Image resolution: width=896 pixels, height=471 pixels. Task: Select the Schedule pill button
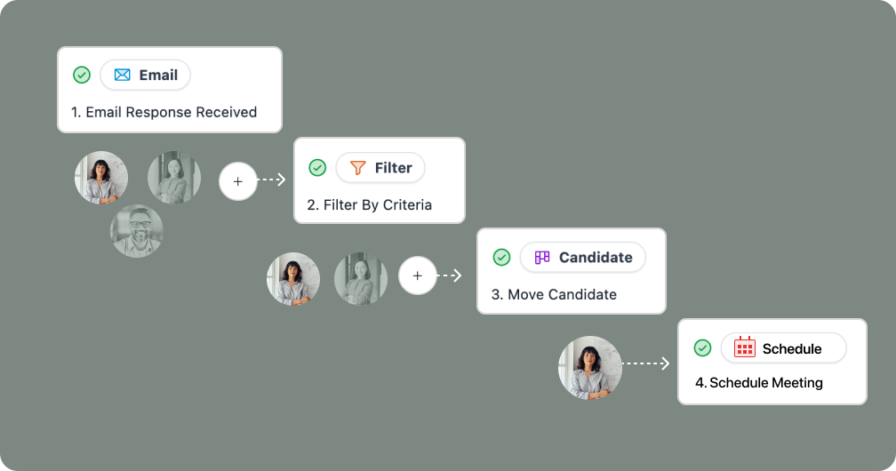[x=783, y=347]
